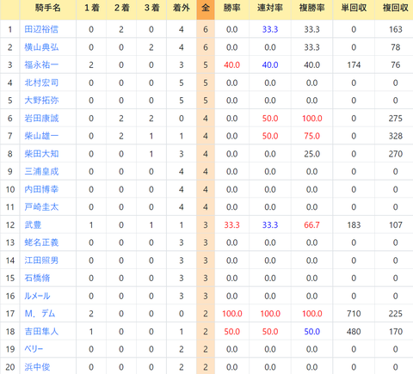Click the 単回収 column header
Screen dimensions: 413x374
(354, 8)
